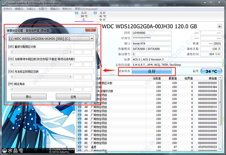Image resolution: width=226 pixels, height=155 pixels.
Task: Click the right arrow of the [FF] 剩余寿命 slider
Action: (70, 90)
